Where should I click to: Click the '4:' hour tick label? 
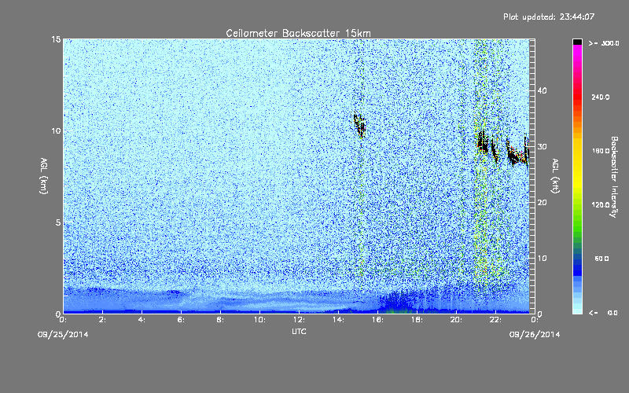142,320
